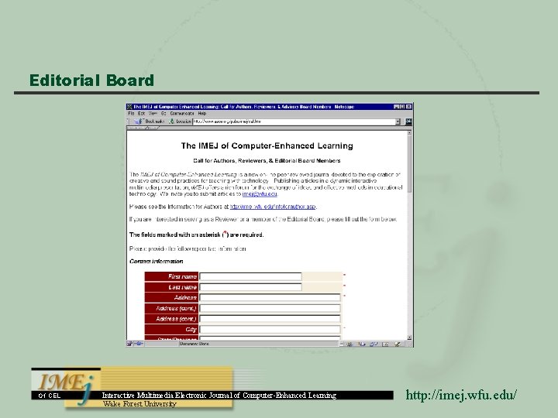Open the File menu

pos(131,113)
